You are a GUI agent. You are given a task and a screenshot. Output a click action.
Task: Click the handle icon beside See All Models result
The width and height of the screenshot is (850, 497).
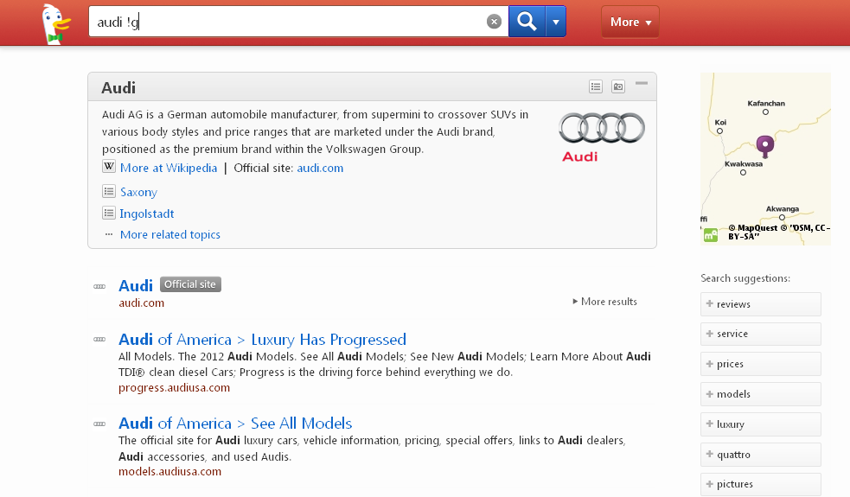(x=99, y=424)
